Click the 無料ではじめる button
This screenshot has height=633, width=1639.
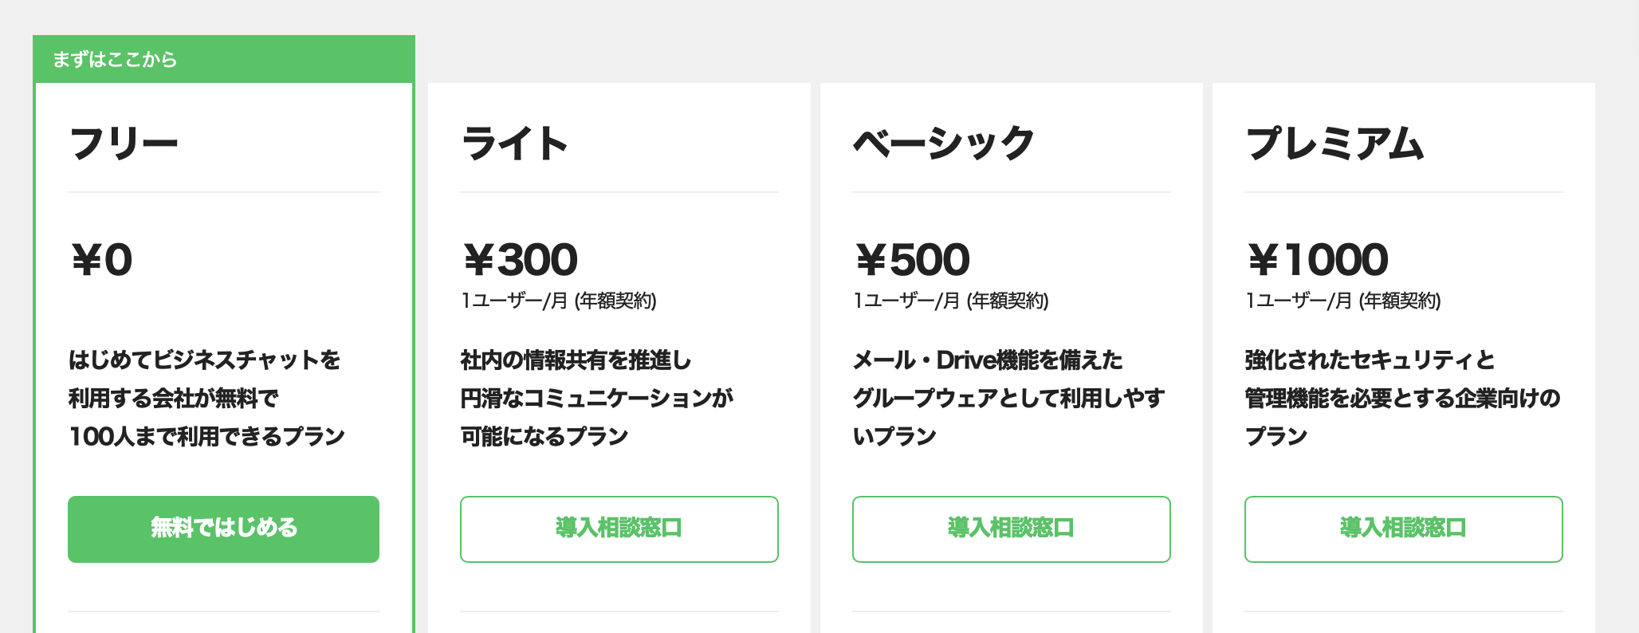(x=223, y=529)
